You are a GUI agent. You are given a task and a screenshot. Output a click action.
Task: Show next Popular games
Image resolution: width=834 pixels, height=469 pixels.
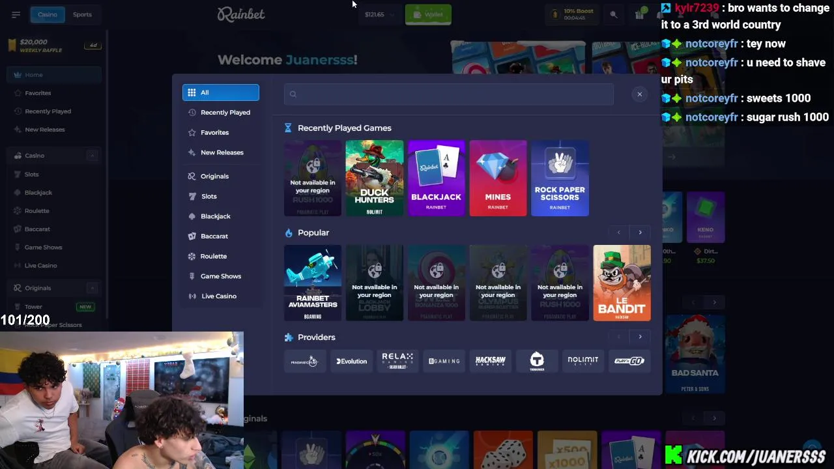click(x=640, y=233)
